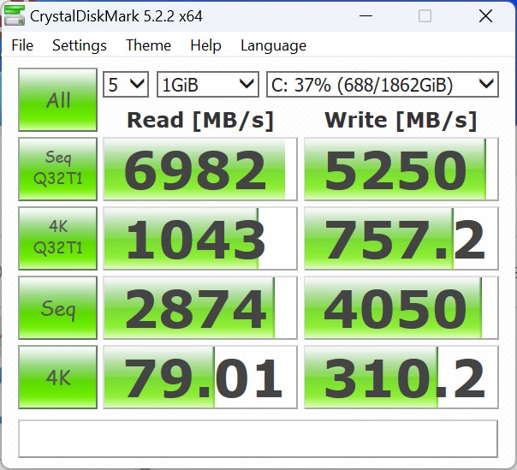Open the Language menu

[273, 45]
